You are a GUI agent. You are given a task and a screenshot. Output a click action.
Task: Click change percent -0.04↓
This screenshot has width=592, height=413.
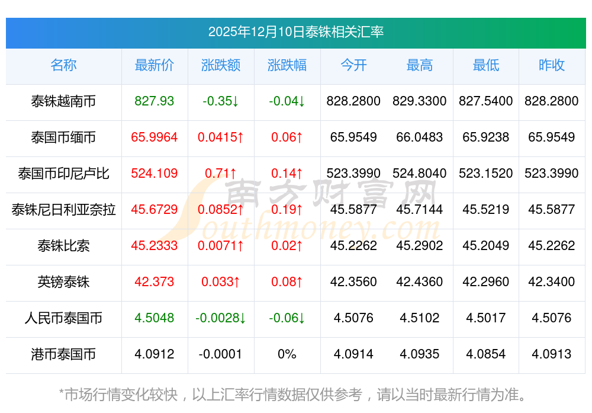(287, 101)
